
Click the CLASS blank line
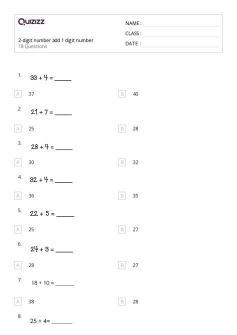(180, 34)
